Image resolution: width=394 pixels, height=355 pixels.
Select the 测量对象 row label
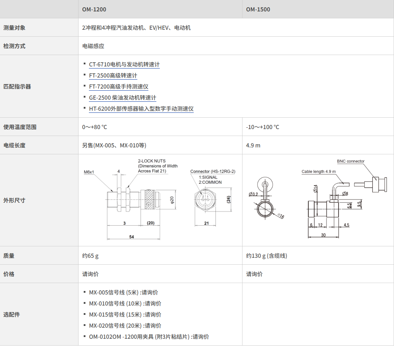click(x=14, y=28)
